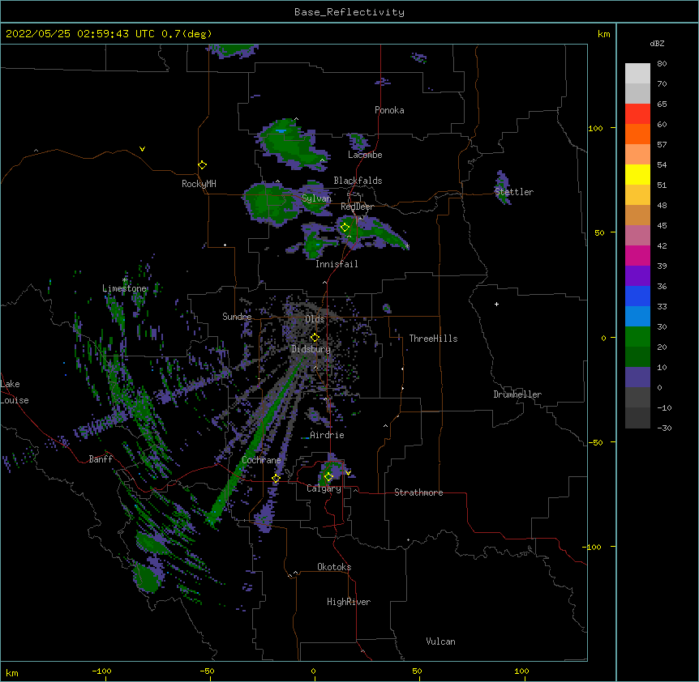
Task: Click the 50 tick label on the horizontal axis
Action: pos(417,671)
